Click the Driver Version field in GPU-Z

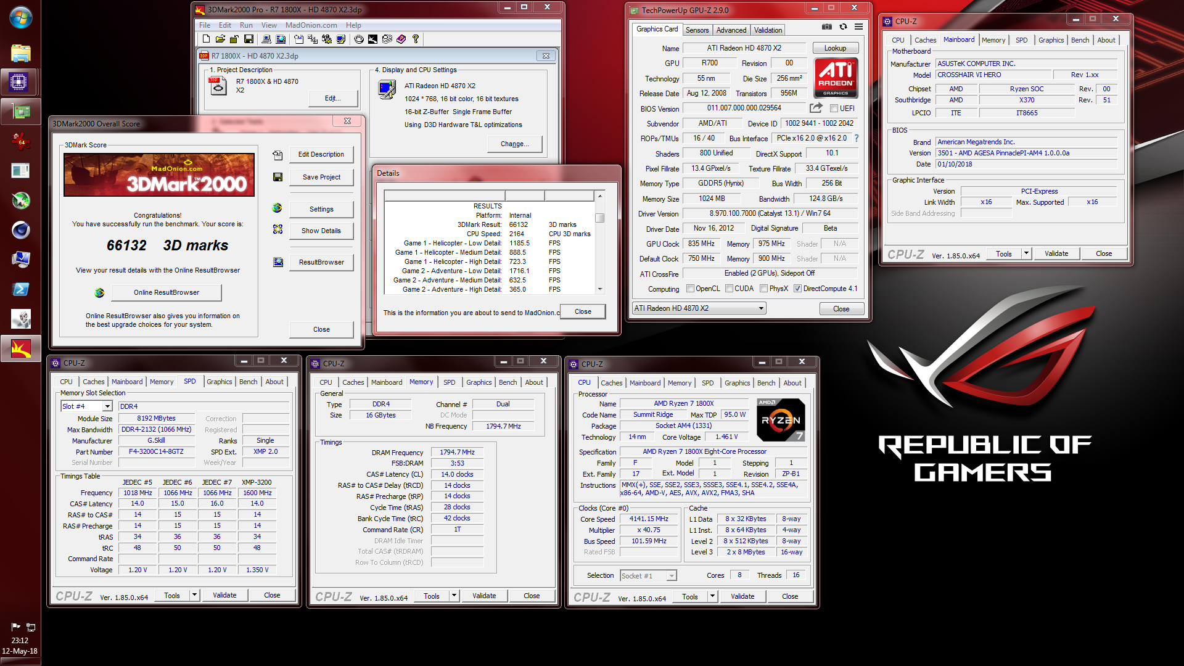770,214
